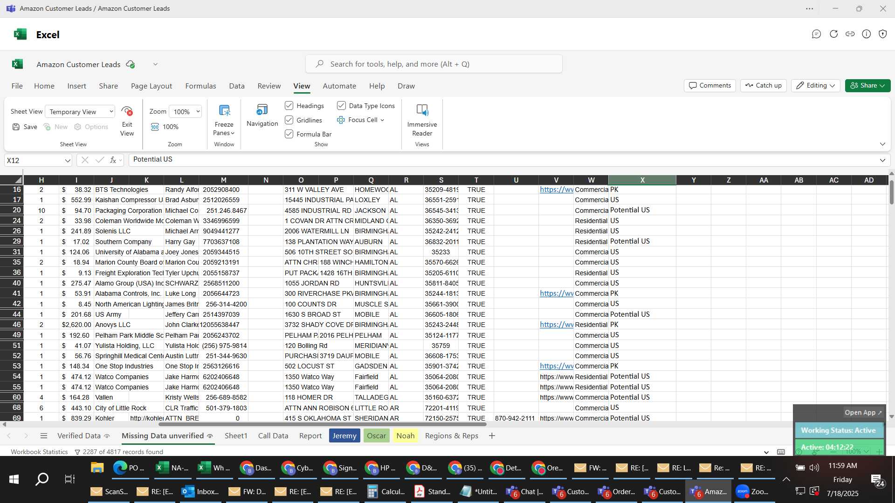Switch to the Verified Data sheet
Image resolution: width=895 pixels, height=503 pixels.
[83, 436]
